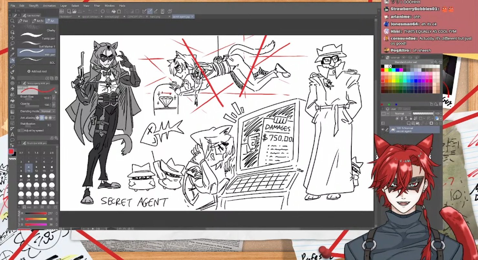
Task: Adjust the R color slider
Action: click(36, 213)
